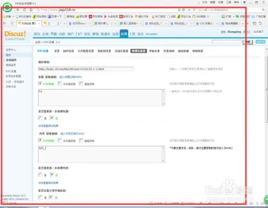Open the 网址大全 bookmark

point(184,17)
